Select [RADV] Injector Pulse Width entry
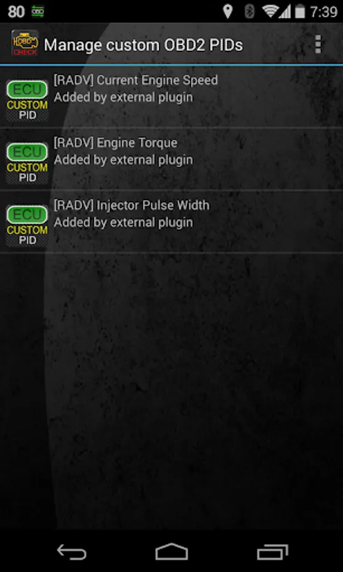 point(171,222)
